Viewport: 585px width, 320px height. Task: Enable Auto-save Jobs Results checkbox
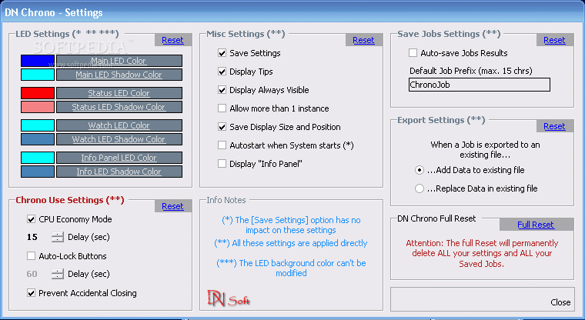click(413, 53)
